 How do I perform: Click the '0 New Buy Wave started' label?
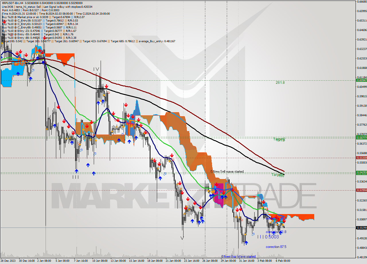pos(238,257)
